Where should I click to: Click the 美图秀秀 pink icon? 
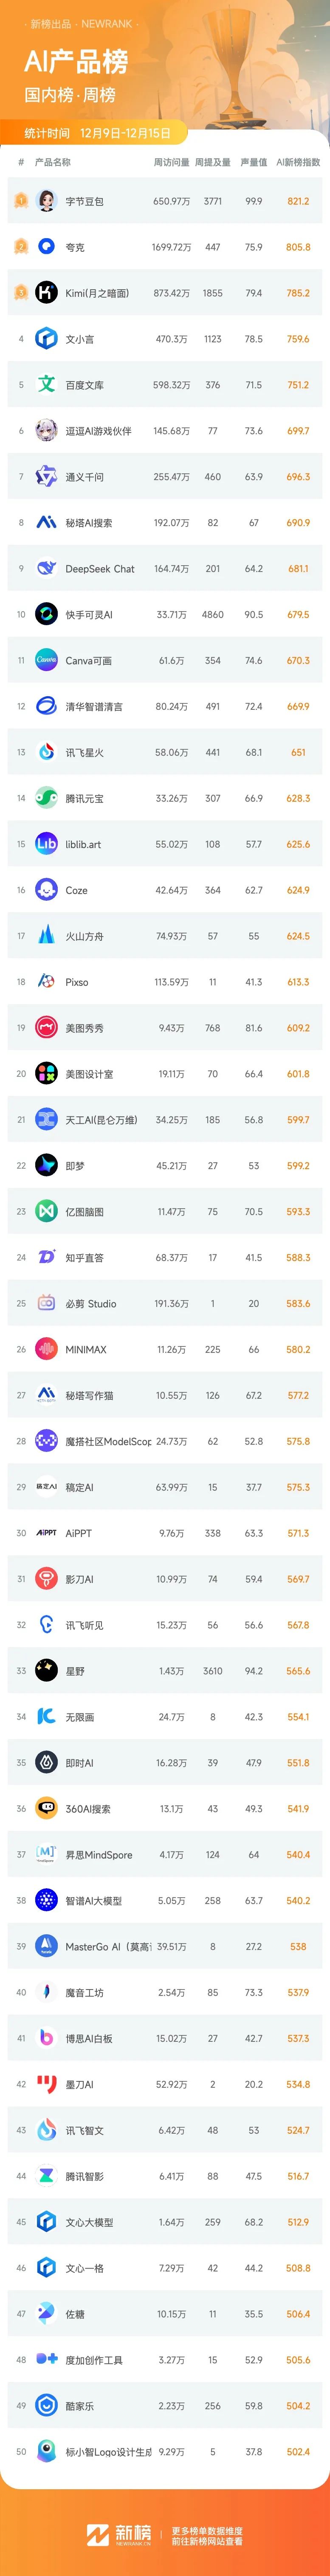[x=46, y=1028]
